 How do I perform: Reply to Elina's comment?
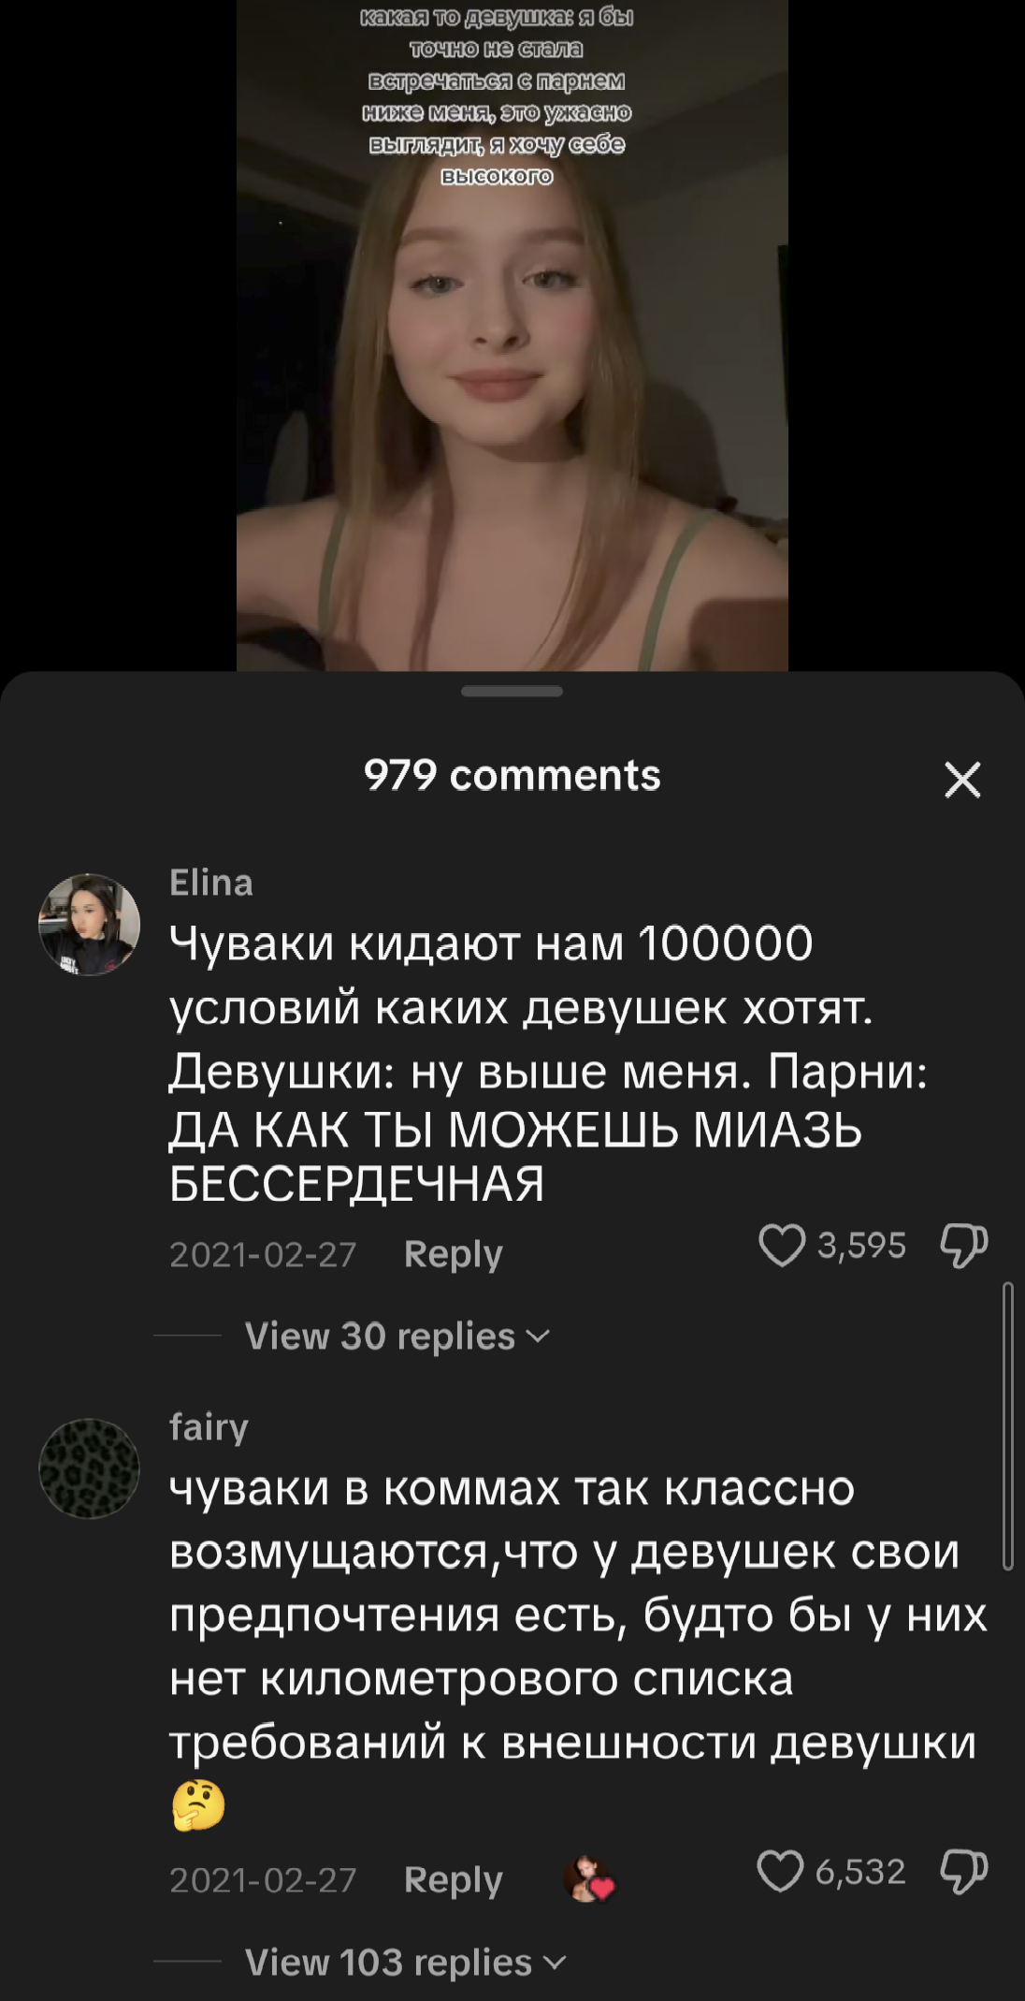(453, 1254)
